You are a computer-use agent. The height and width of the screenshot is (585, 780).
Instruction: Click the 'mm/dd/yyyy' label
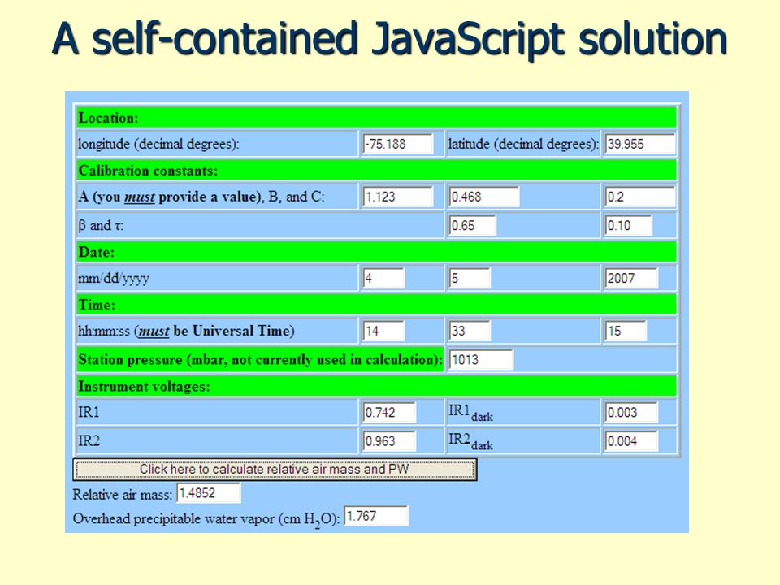[x=114, y=279]
